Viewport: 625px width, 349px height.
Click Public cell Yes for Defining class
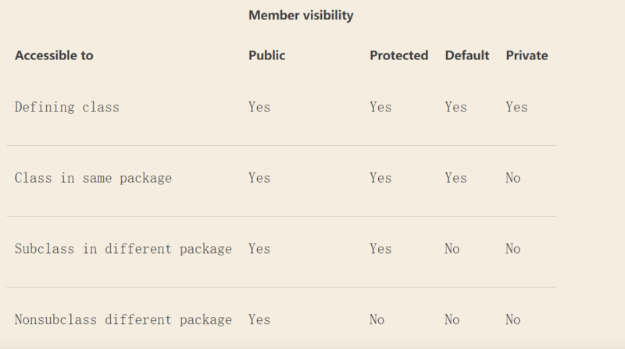[x=259, y=107]
